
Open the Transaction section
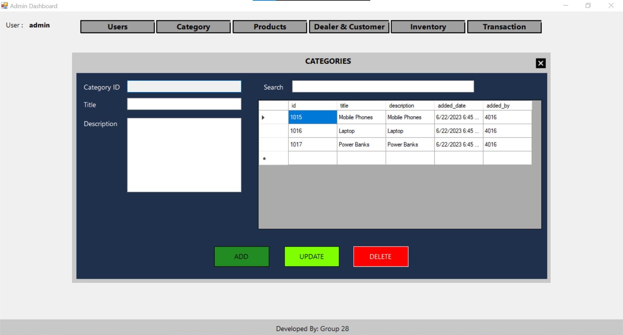(504, 27)
